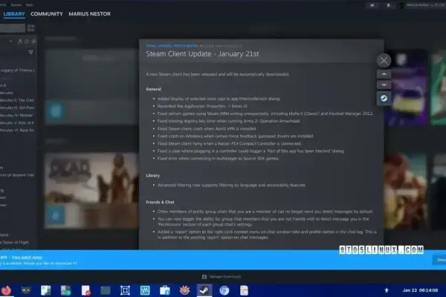Screen dimensions: 446x297
Task: Click the Steam logo button beside dialog
Action: coord(384,98)
